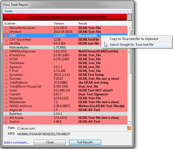Choose Search Google for 'Eicar.test.file'
This screenshot has height=149, width=174.
(x=136, y=45)
